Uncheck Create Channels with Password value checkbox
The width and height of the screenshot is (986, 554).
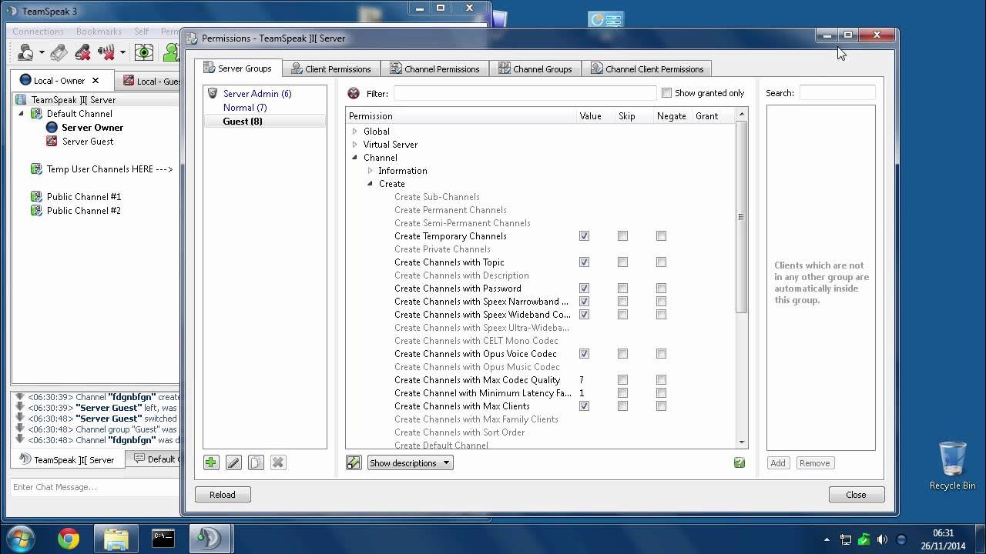click(x=584, y=289)
